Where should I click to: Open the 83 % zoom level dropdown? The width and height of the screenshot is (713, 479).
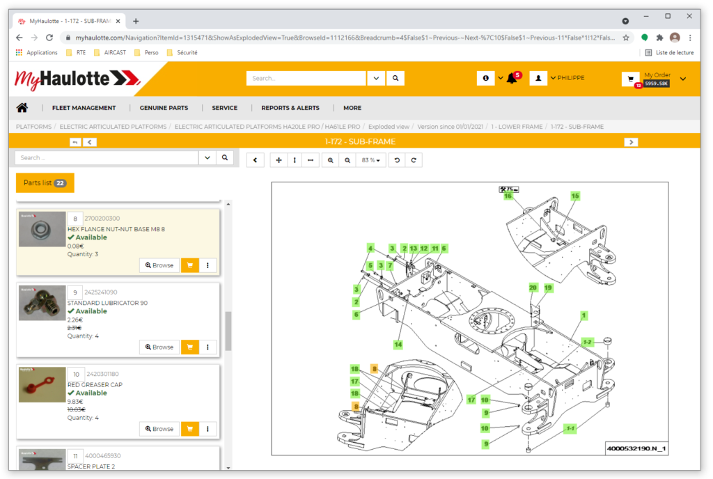click(370, 160)
